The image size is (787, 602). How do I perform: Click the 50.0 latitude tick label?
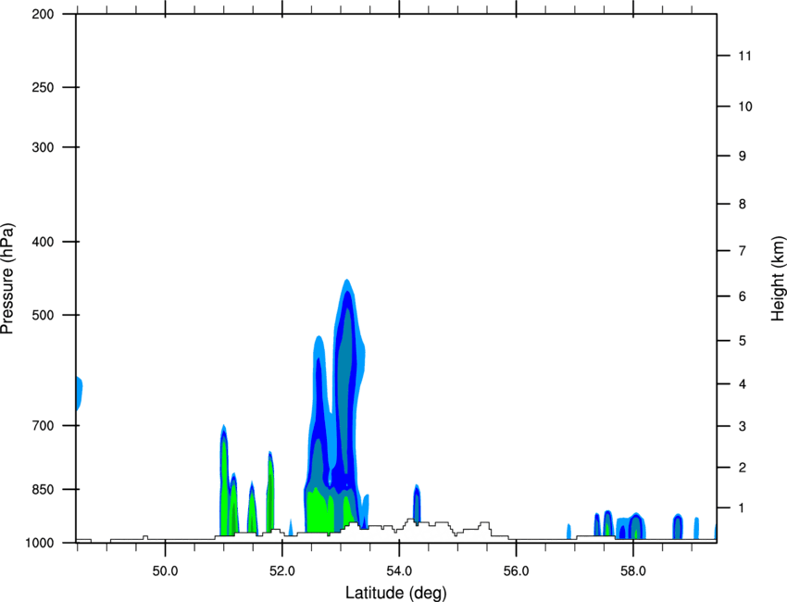[x=165, y=571]
